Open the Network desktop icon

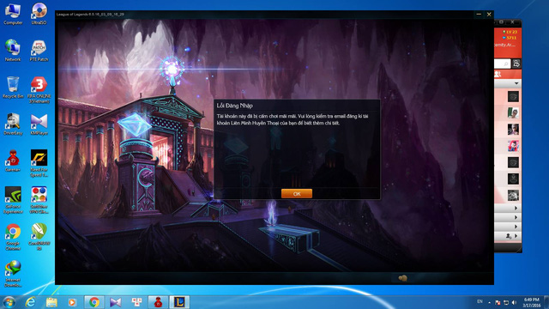[x=13, y=51]
